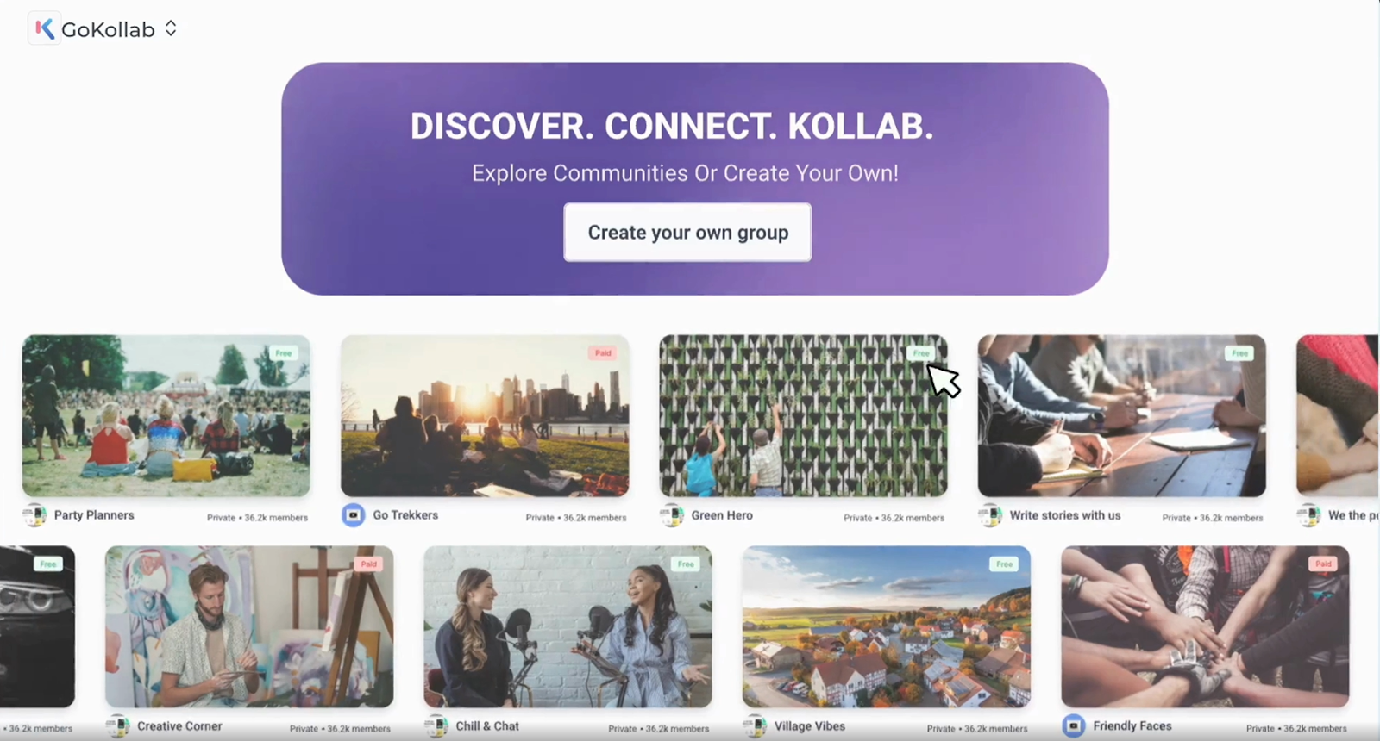Open the Party Planners festival thumbnail
This screenshot has width=1380, height=741.
tap(166, 415)
